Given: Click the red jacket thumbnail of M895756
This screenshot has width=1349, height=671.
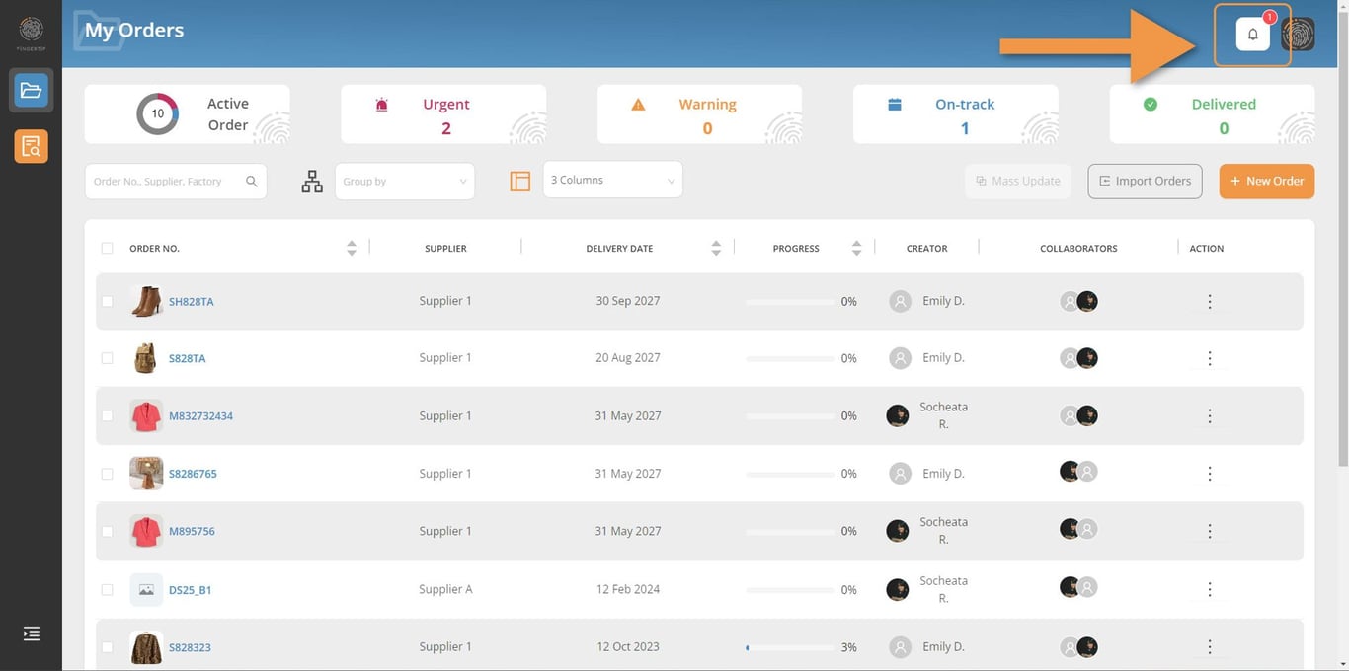Looking at the screenshot, I should tap(146, 531).
